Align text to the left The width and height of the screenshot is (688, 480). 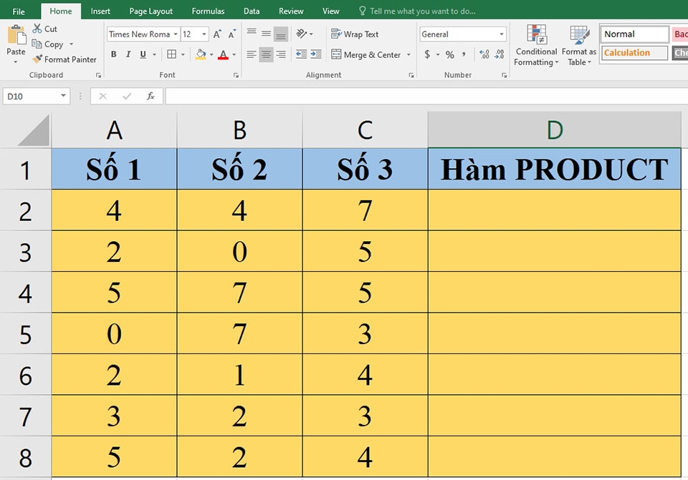(252, 54)
